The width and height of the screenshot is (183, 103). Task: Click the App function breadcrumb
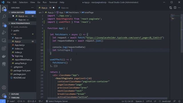click(x=60, y=12)
